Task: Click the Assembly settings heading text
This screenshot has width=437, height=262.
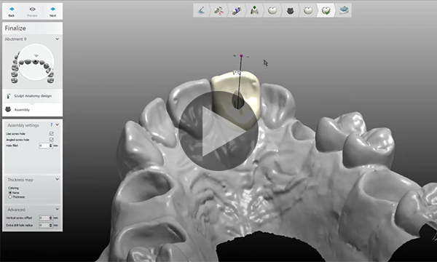Action: pyautogui.click(x=23, y=125)
